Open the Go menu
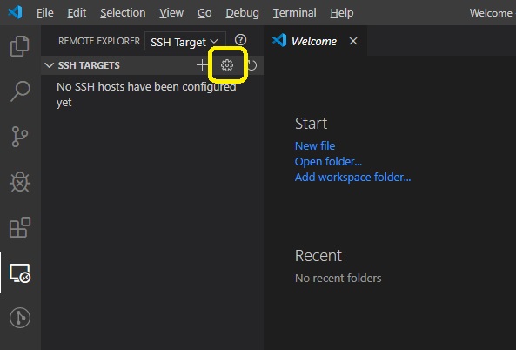Screen dimensions: 516x350 pos(204,12)
